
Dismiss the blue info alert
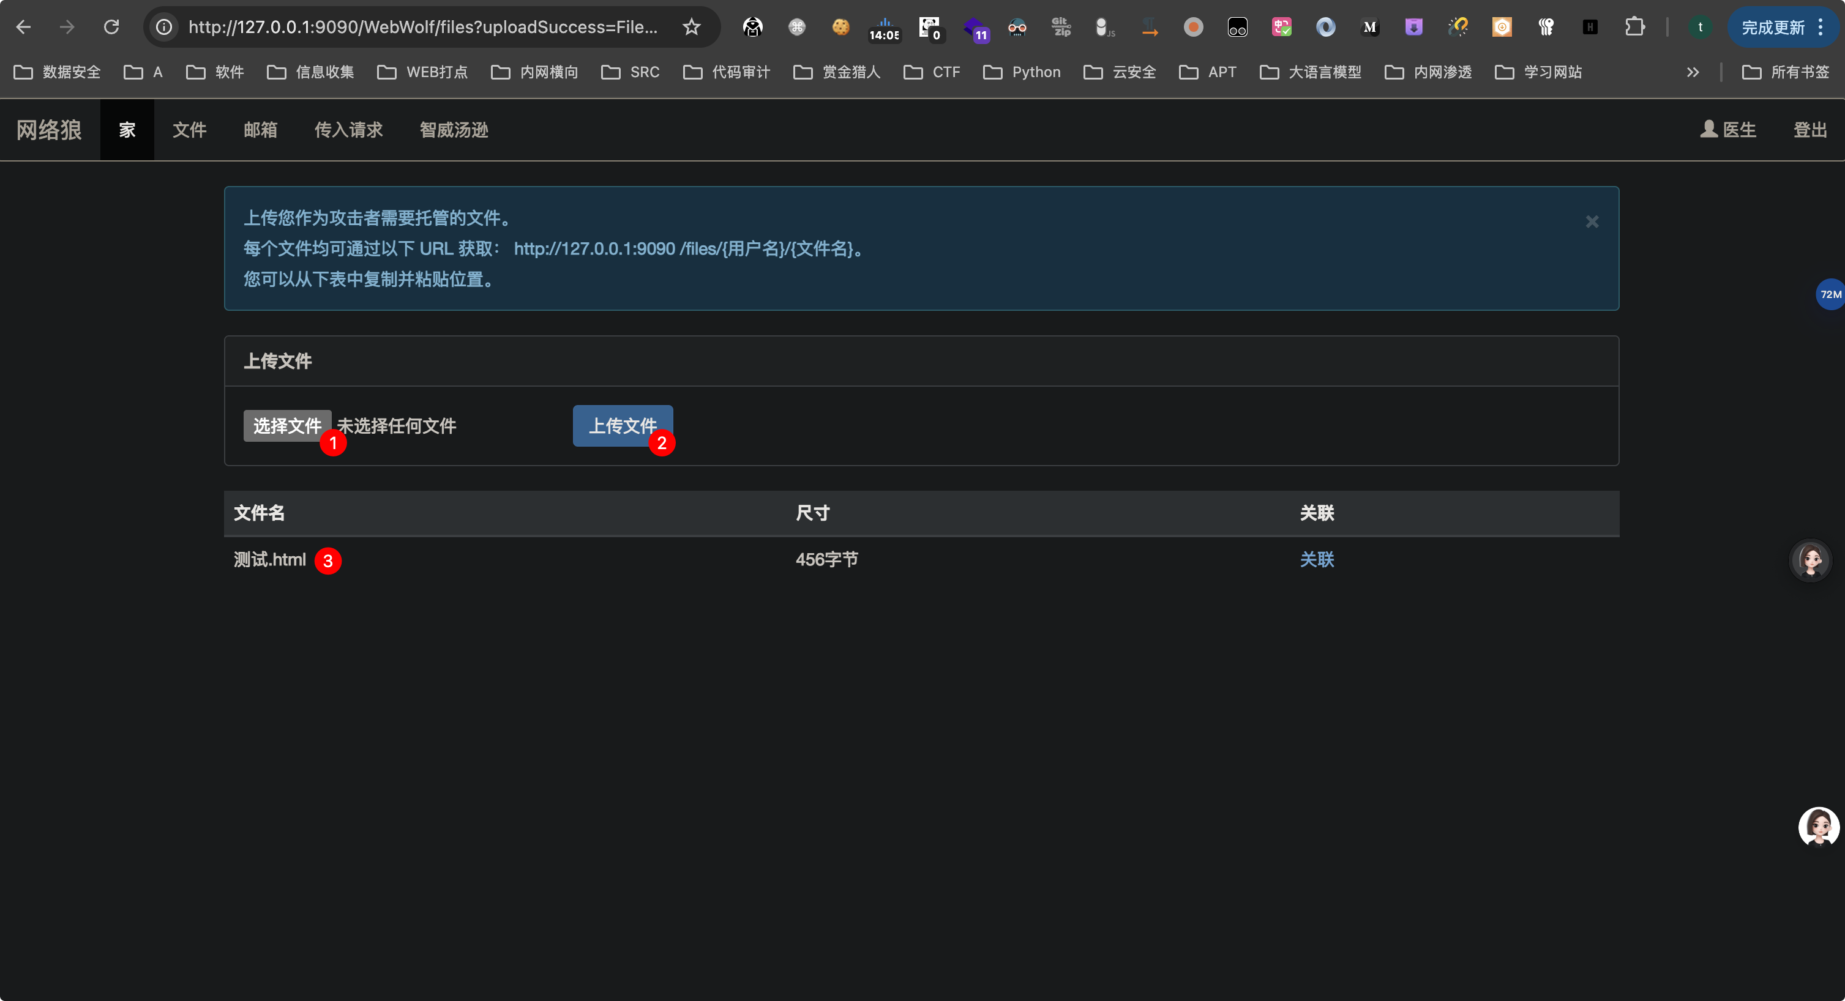[1592, 222]
